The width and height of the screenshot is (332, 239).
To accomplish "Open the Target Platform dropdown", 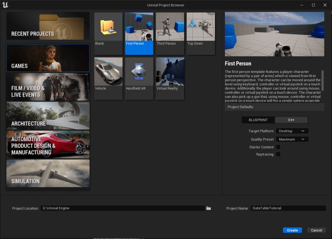I will click(292, 131).
